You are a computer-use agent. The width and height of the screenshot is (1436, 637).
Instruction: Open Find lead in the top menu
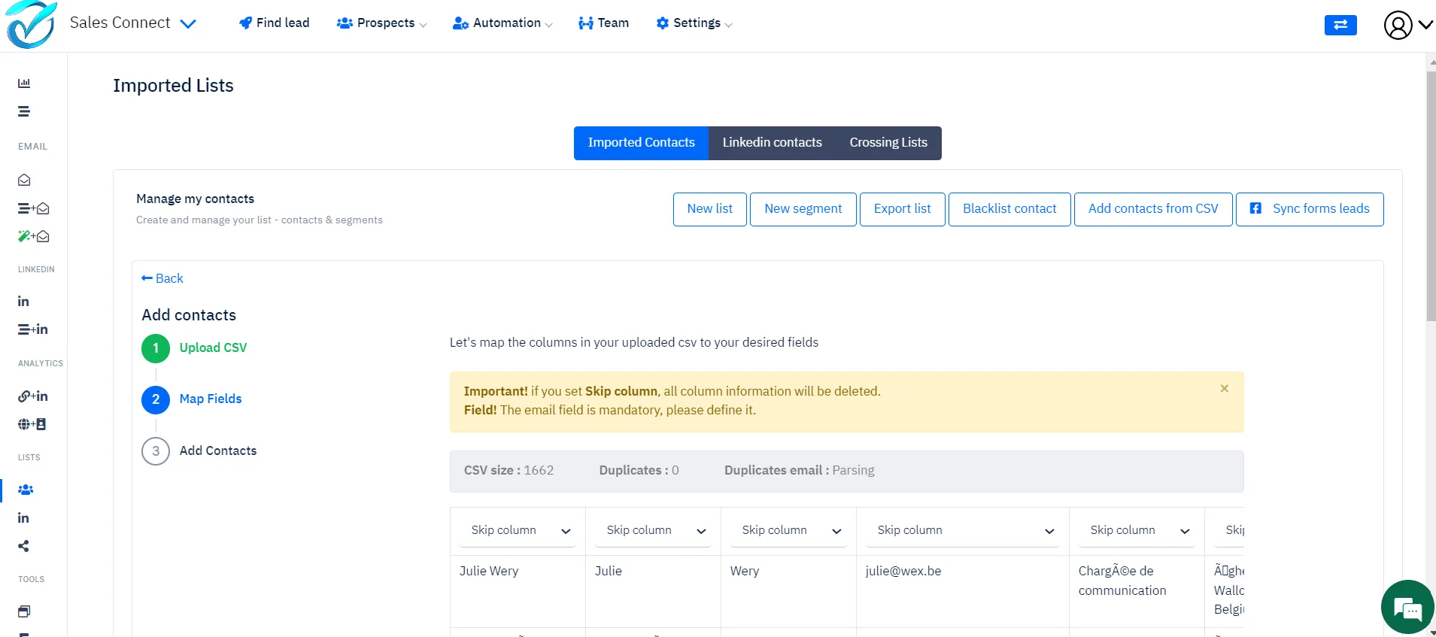click(274, 23)
